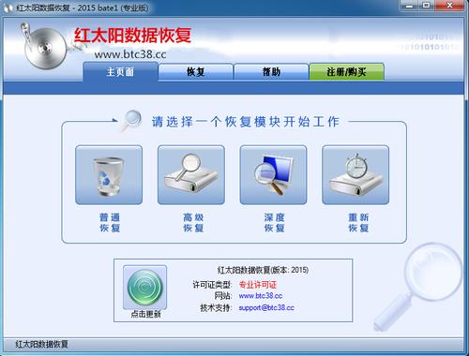Image resolution: width=469 pixels, height=356 pixels.
Task: Maximize the window
Action: pyautogui.click(x=426, y=6)
